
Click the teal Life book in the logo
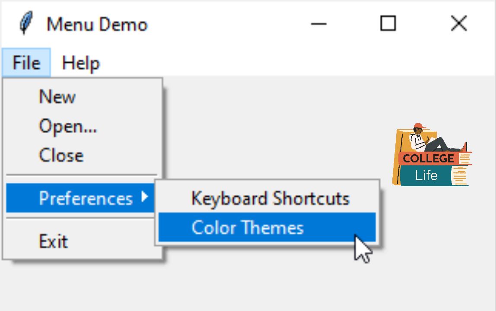(426, 176)
